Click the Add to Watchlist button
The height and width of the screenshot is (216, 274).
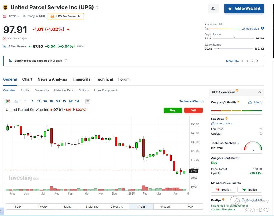244,8
